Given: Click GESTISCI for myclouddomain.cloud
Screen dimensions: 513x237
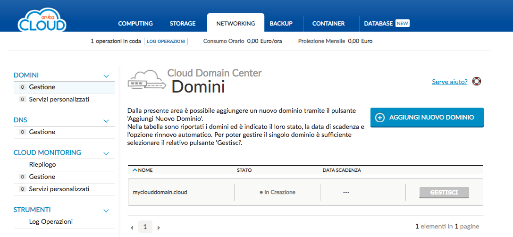Looking at the screenshot, I should tap(444, 193).
